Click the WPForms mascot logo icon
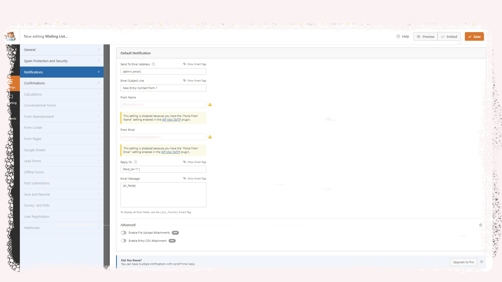The height and width of the screenshot is (282, 502). click(x=11, y=36)
